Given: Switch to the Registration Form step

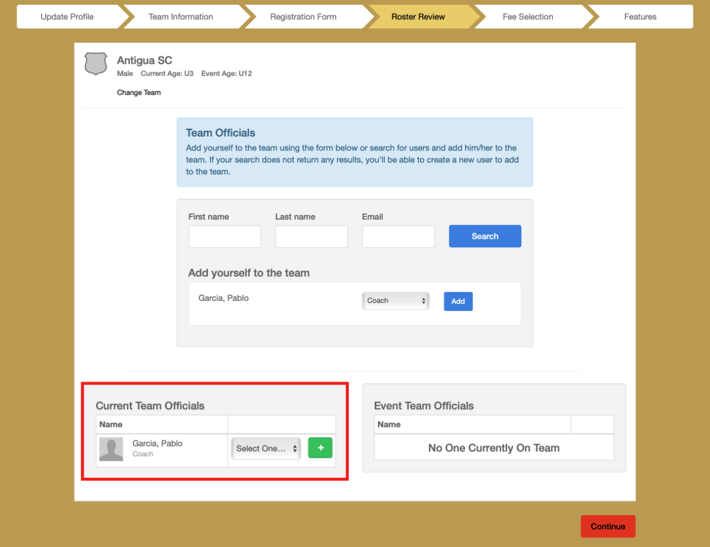Looking at the screenshot, I should click(303, 17).
